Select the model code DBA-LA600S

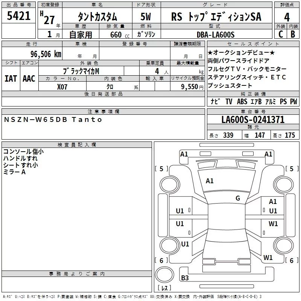point(216,35)
